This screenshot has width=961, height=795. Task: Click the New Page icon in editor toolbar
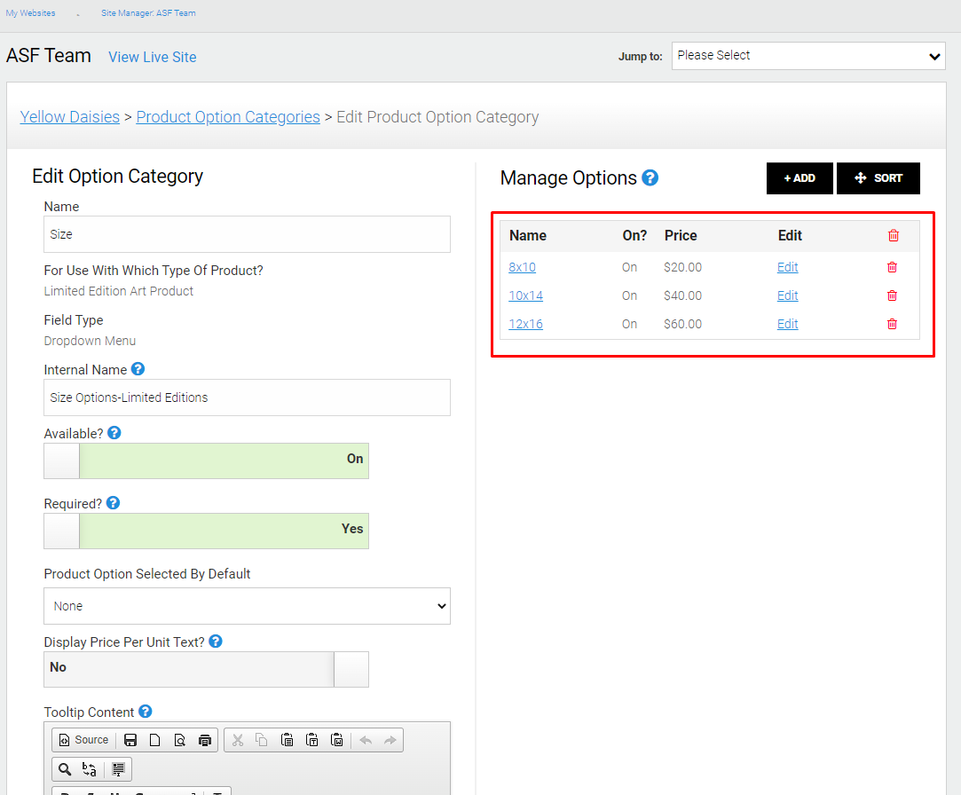click(x=155, y=740)
